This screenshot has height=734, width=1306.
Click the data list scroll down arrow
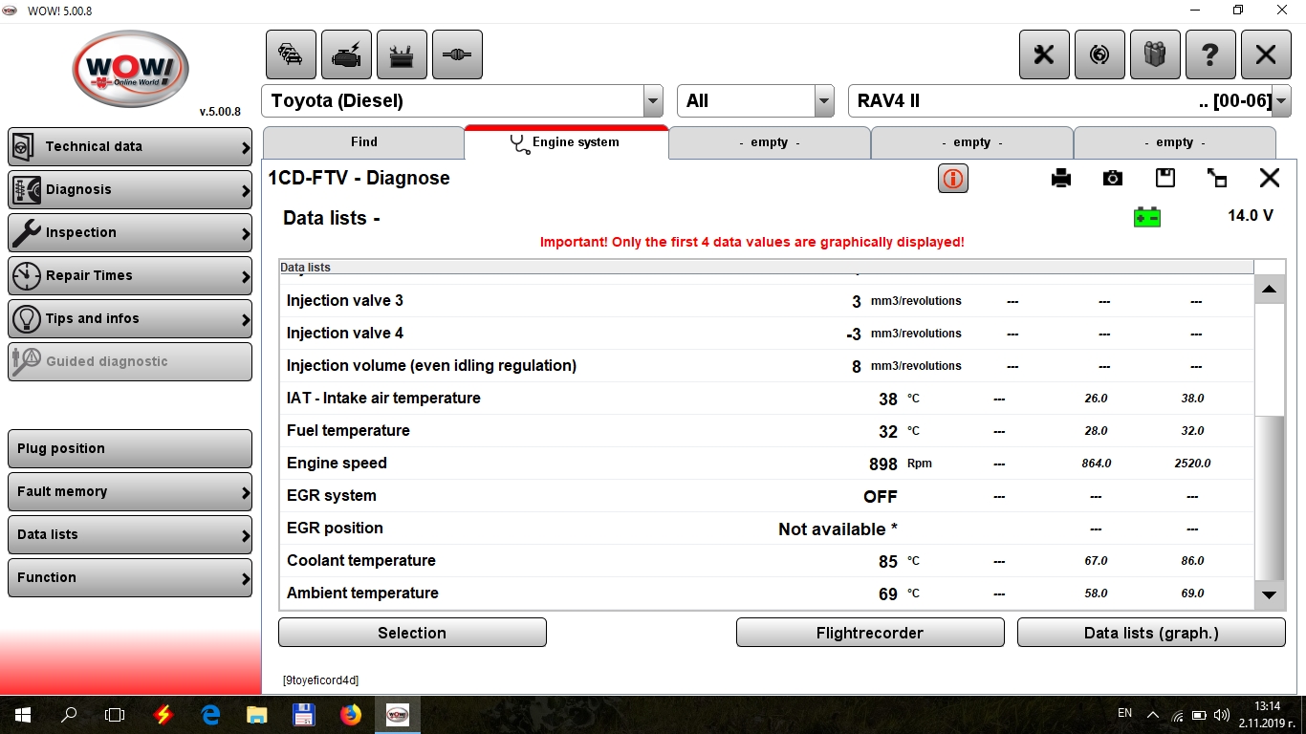(x=1270, y=594)
